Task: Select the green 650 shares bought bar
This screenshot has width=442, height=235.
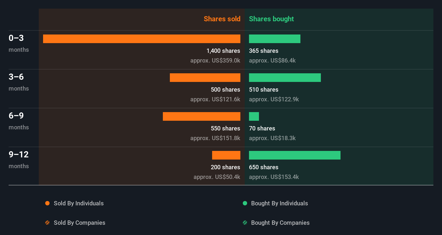Action: (295, 155)
